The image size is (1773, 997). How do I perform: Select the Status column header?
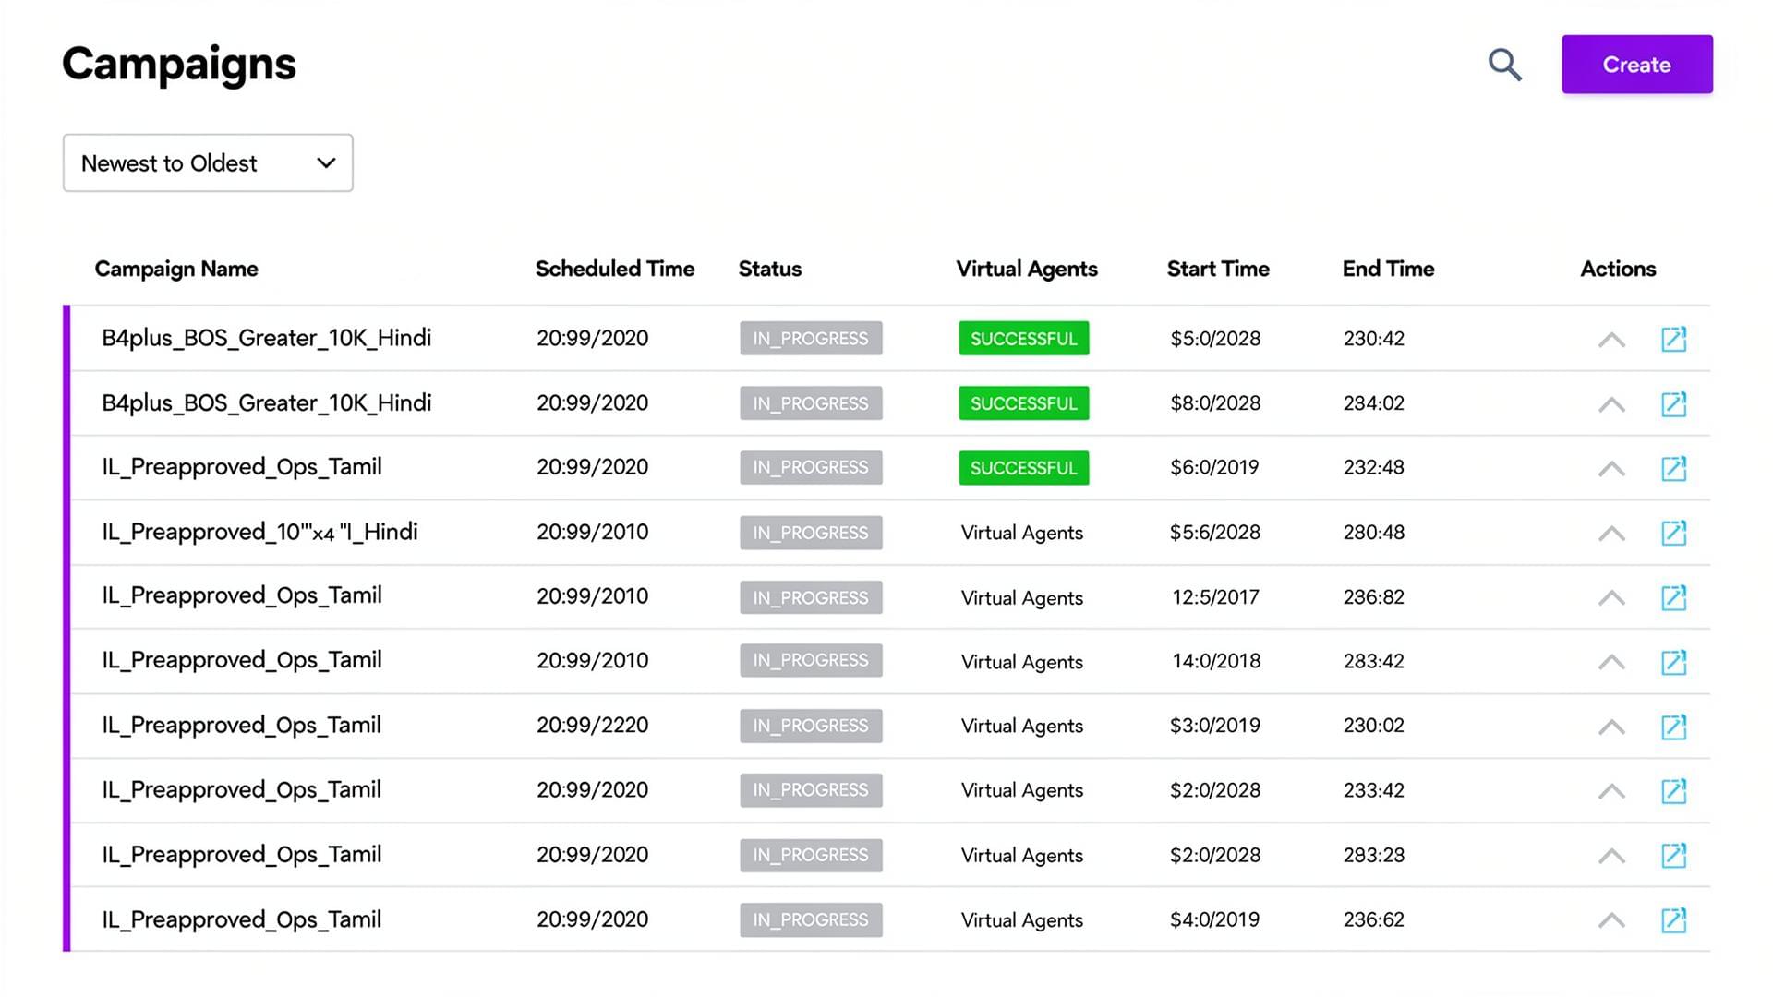click(x=769, y=269)
